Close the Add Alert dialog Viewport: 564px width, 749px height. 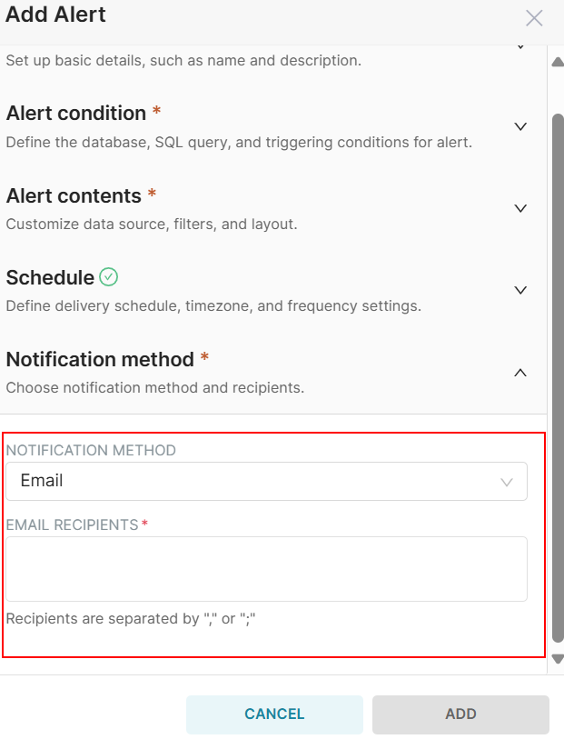coord(534,18)
